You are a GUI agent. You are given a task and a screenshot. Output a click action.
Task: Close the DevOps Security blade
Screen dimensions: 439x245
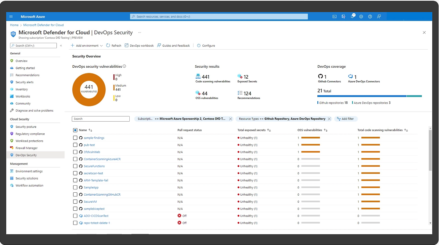coord(424,32)
